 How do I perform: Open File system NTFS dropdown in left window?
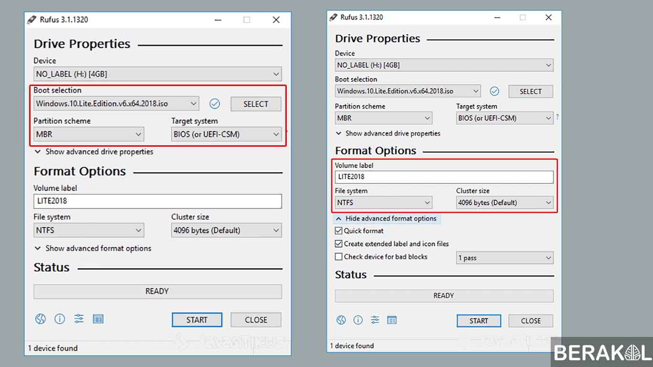coord(89,230)
